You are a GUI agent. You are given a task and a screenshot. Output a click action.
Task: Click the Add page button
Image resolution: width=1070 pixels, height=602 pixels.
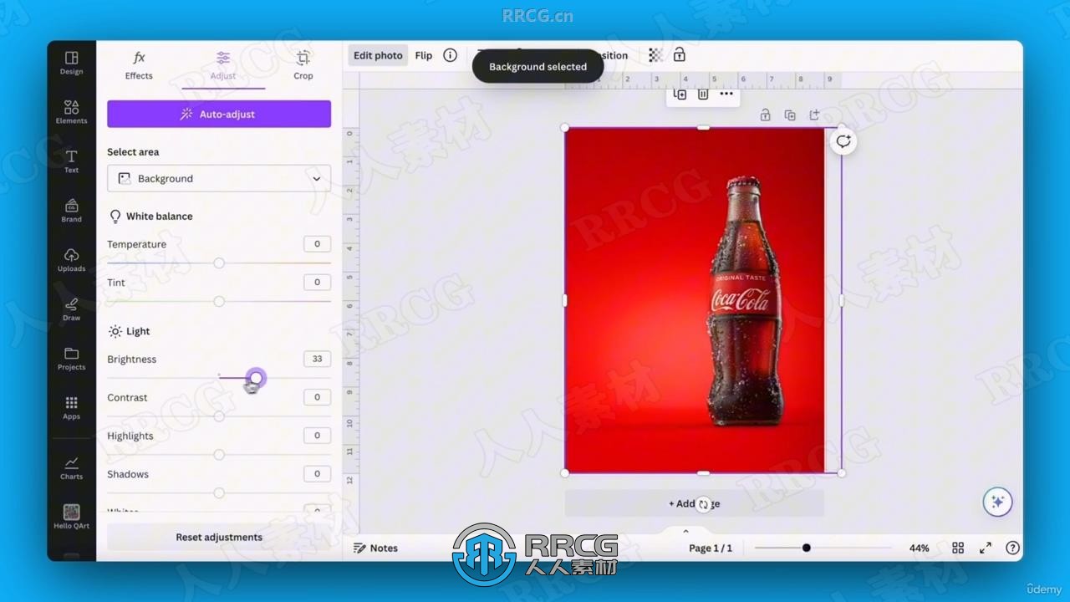coord(694,503)
